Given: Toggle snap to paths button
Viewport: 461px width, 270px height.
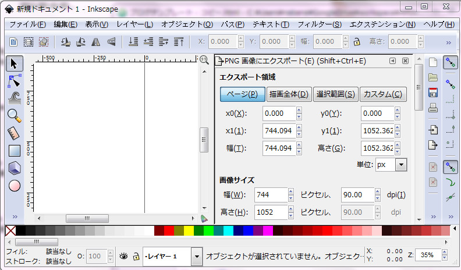Looking at the screenshot, I should click(x=451, y=183).
